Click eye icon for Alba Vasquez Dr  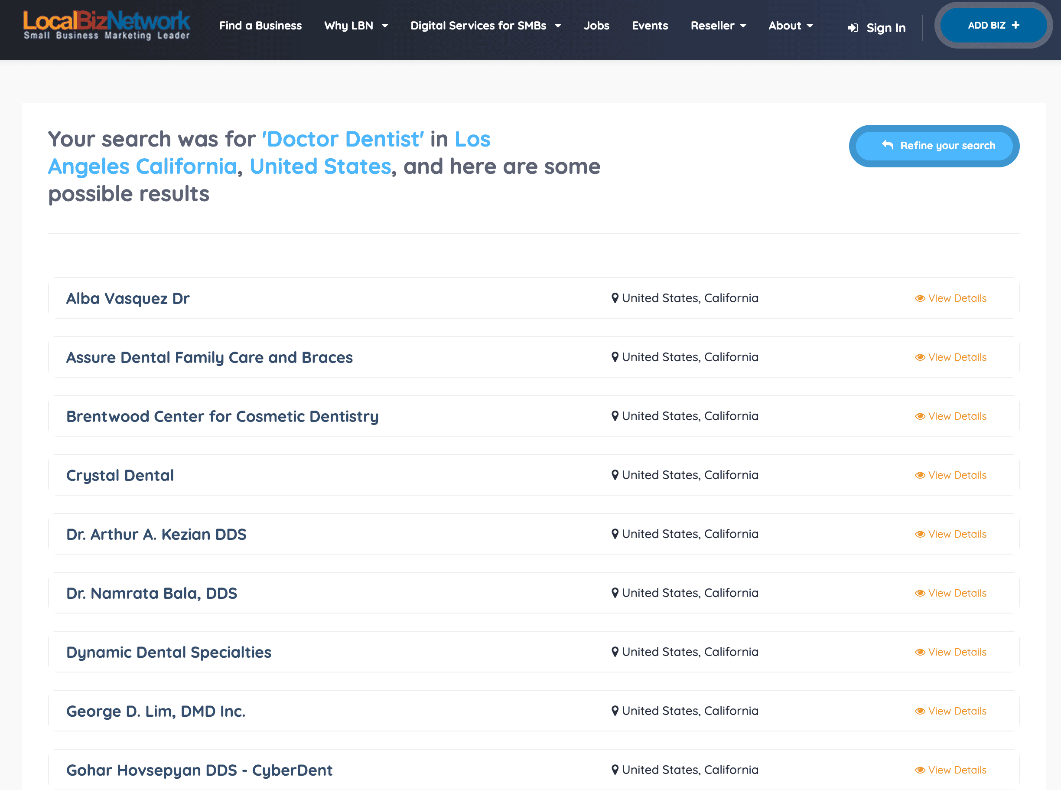(920, 298)
